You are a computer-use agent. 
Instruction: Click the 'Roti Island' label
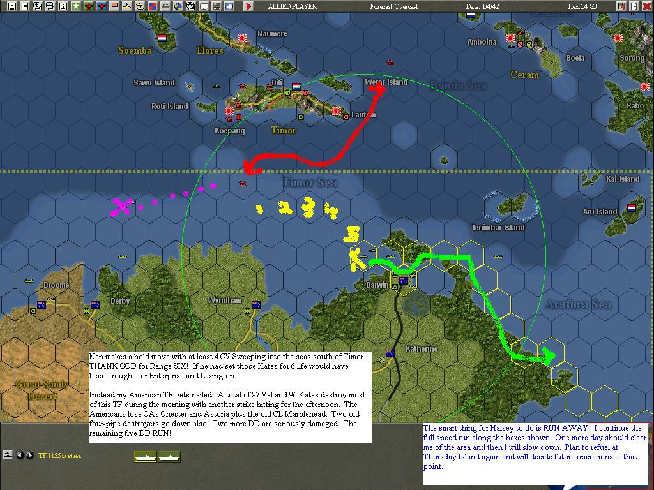[169, 107]
